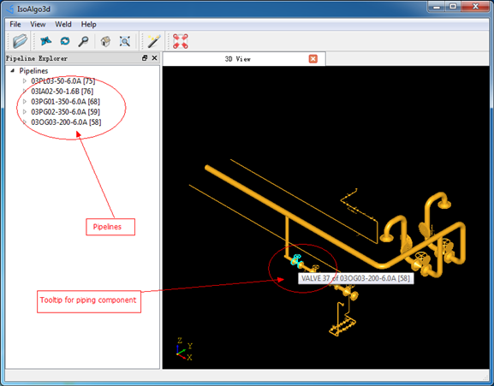Activate the rotate view tool icon
This screenshot has height=386, width=494.
[65, 41]
